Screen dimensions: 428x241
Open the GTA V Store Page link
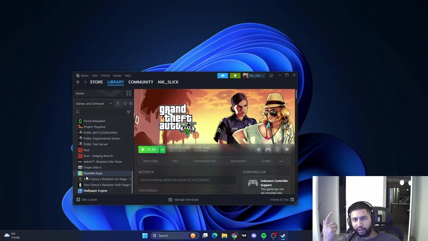150,161
